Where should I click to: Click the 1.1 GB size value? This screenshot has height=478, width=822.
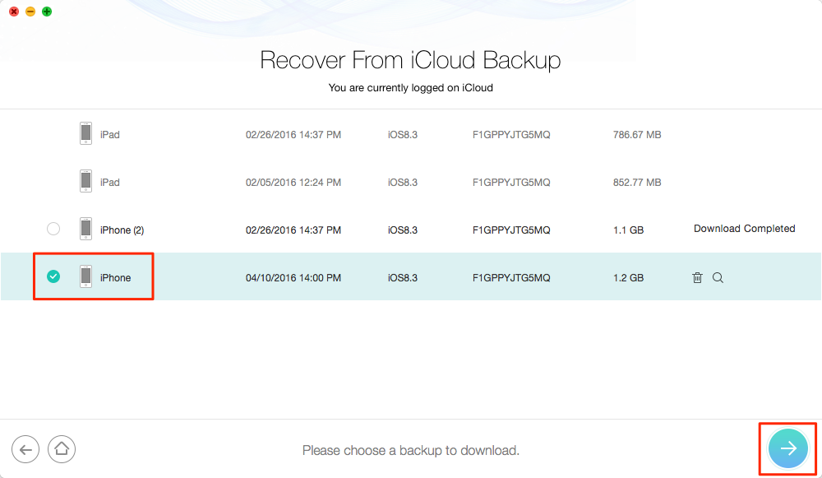628,230
